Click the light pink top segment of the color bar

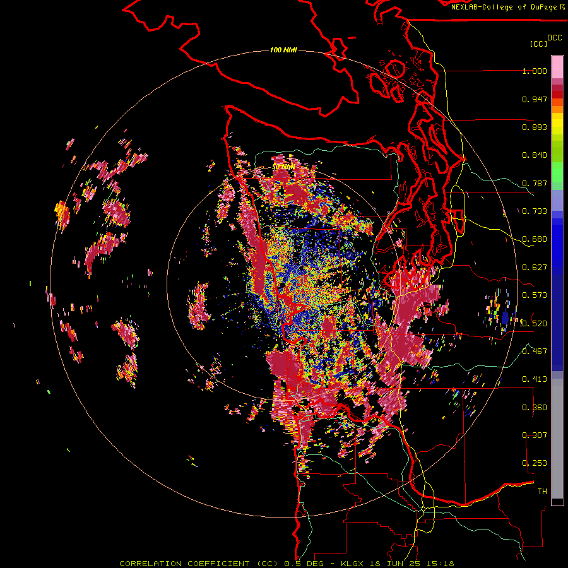[x=557, y=67]
